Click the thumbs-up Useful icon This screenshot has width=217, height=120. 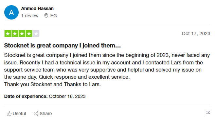9,113
